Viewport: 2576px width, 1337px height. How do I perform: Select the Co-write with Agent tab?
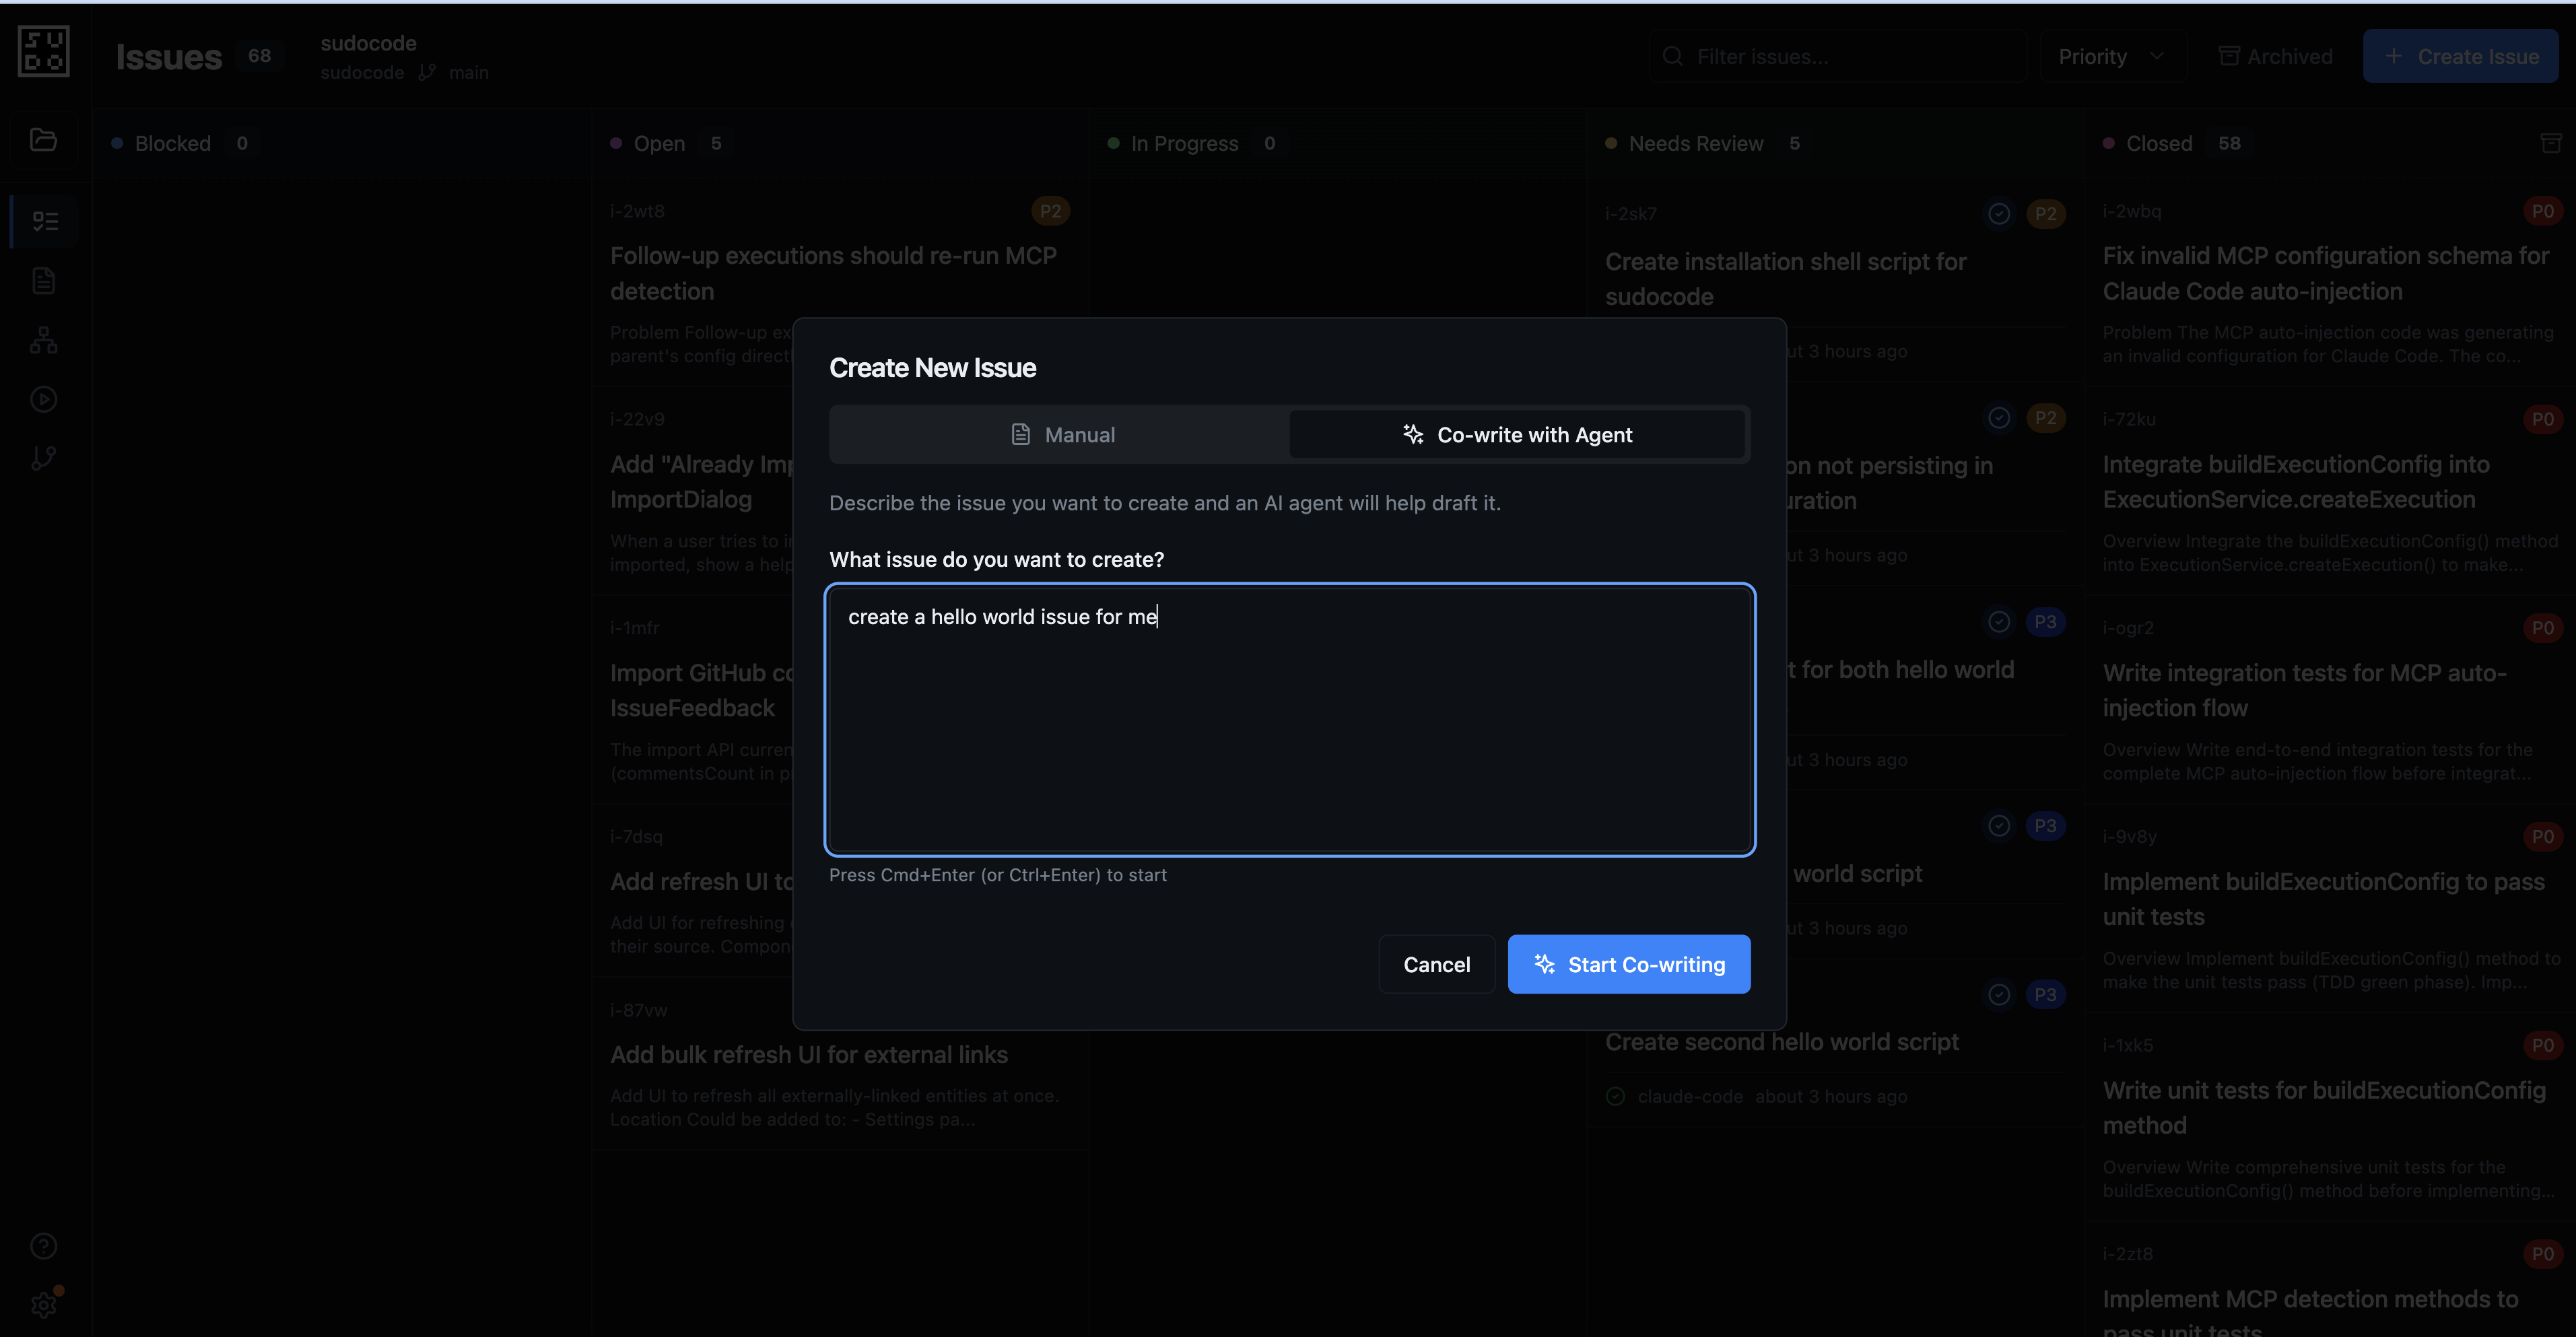coord(1517,434)
